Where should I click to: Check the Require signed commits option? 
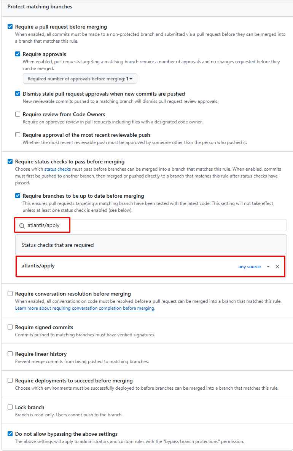[10, 327]
